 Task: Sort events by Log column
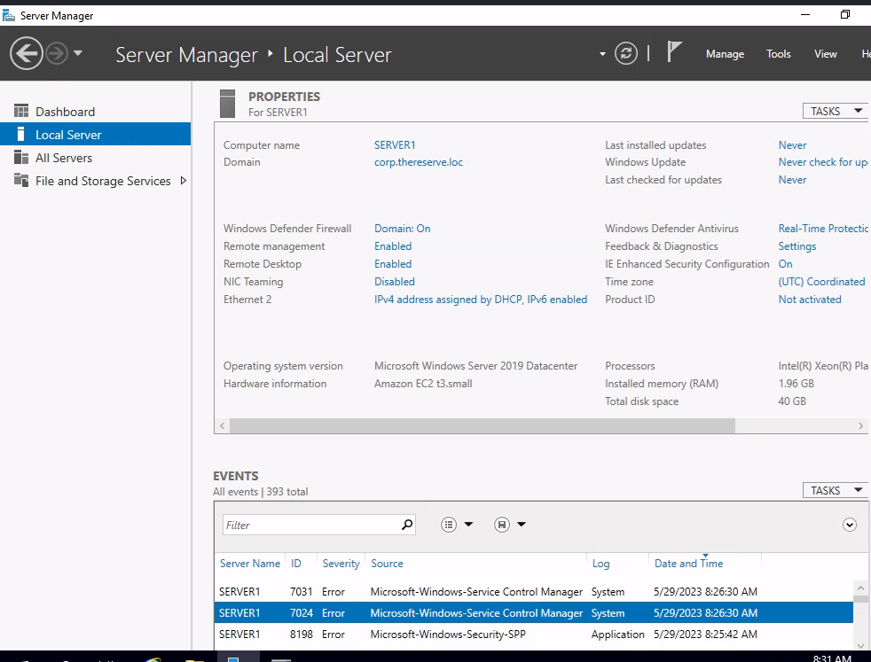coord(600,564)
